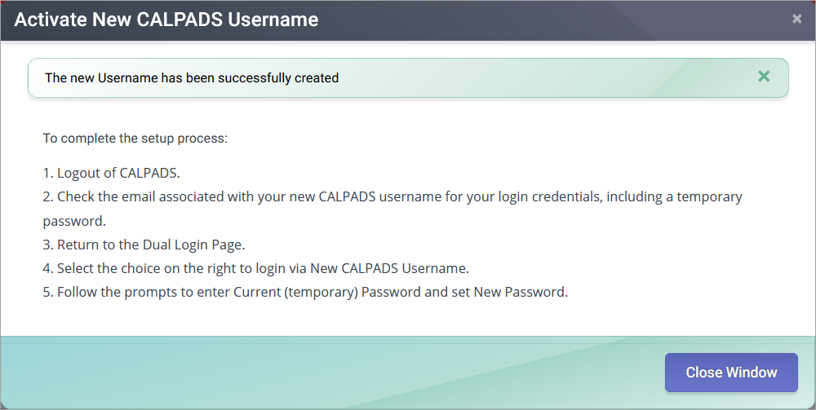
Task: Click step '1. Logout of CALPADS.'
Action: click(x=111, y=173)
